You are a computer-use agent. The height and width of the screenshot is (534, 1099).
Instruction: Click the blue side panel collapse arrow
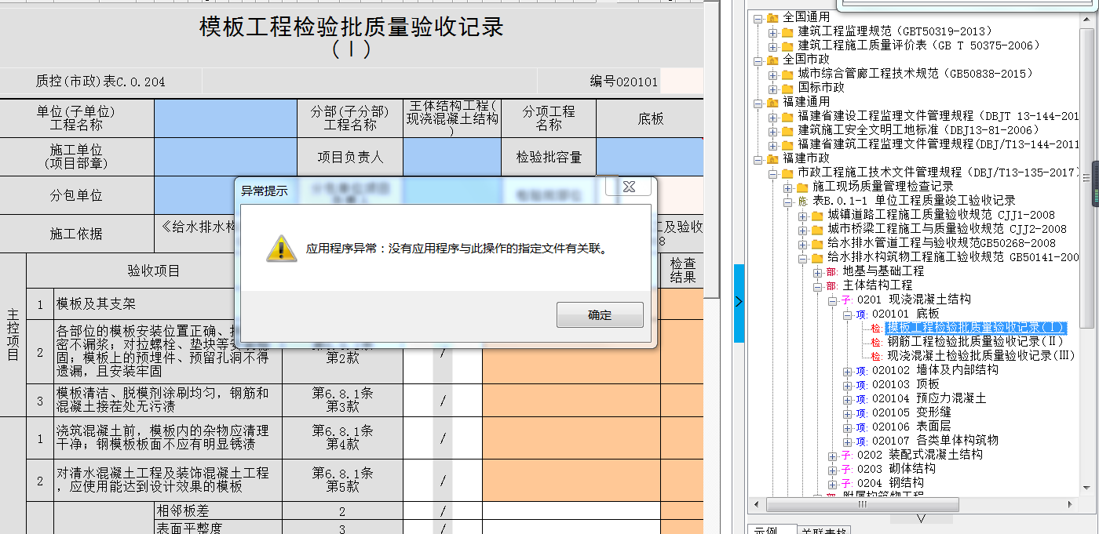click(x=739, y=302)
